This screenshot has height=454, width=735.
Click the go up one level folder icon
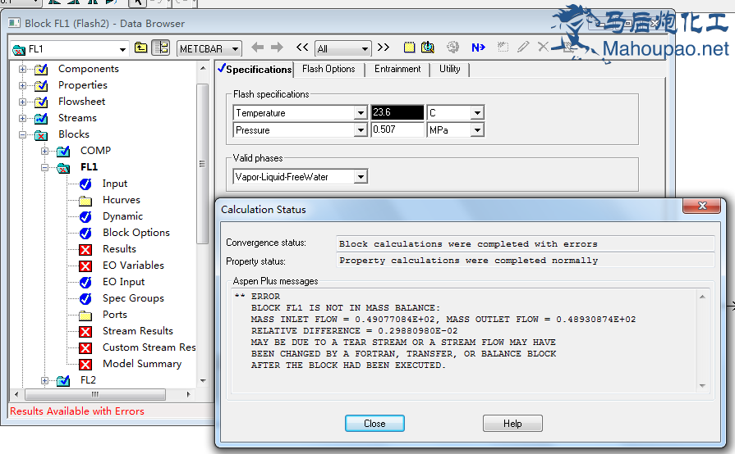coord(141,48)
